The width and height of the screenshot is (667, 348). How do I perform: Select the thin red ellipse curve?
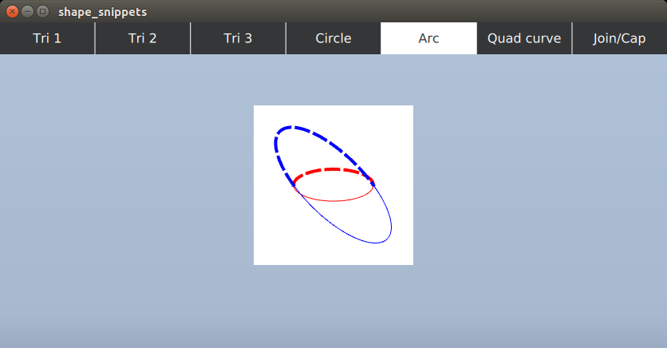pos(333,200)
